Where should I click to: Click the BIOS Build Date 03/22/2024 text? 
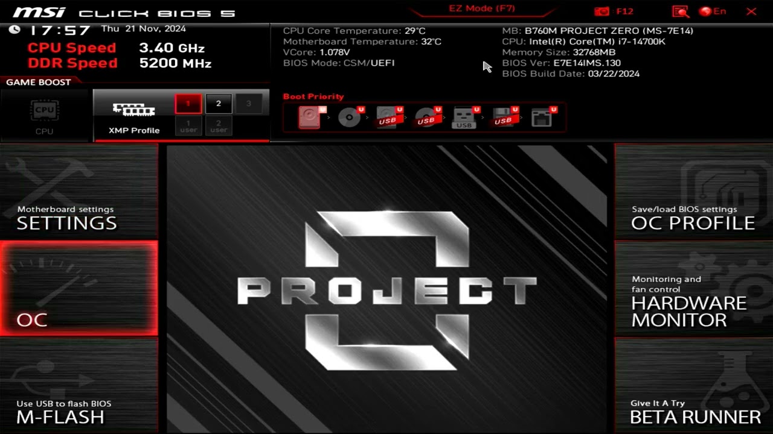point(571,74)
